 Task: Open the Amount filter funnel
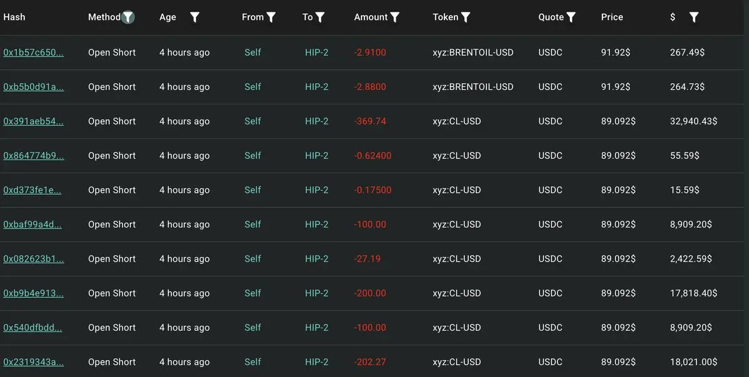[395, 17]
